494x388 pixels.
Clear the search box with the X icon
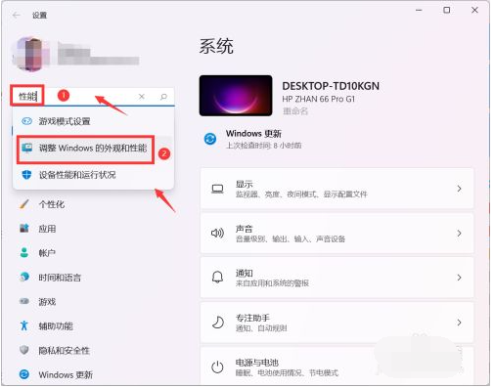pyautogui.click(x=142, y=97)
